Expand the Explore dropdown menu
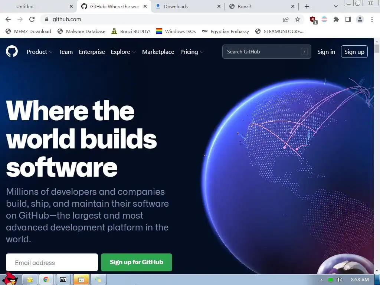 (123, 52)
